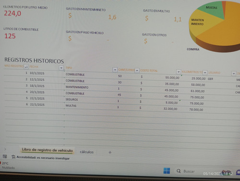Select the date cell 10/1/2025
Image resolution: width=240 pixels, height=181 pixels.
pos(37,73)
